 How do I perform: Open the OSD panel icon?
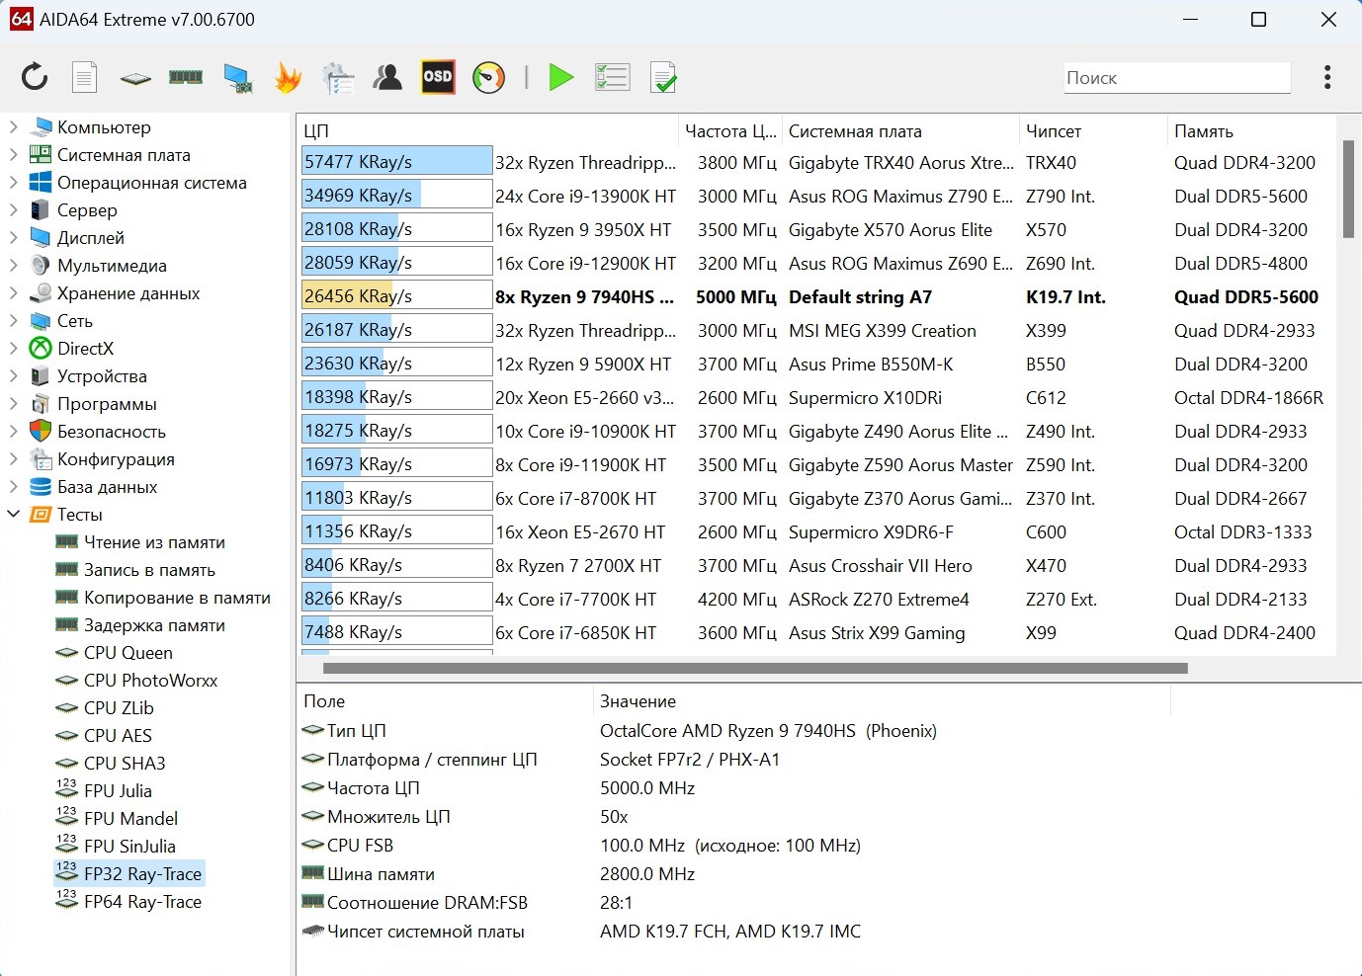point(438,77)
